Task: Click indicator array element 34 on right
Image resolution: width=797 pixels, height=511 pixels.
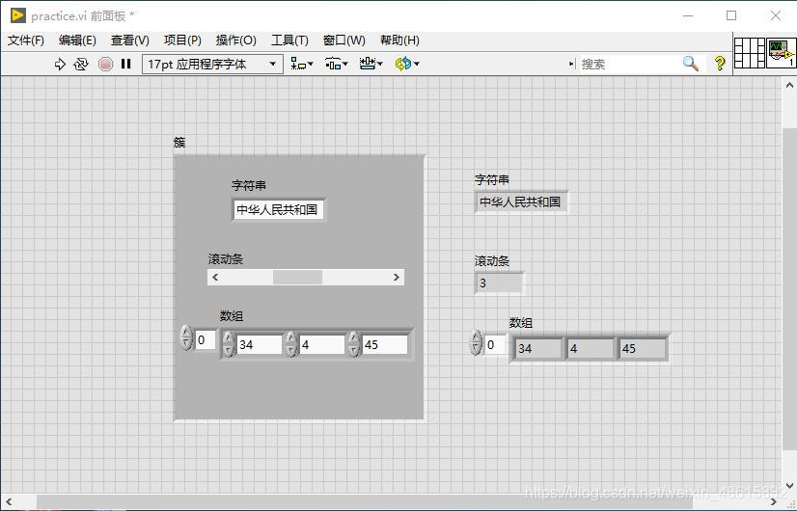Action: (537, 348)
